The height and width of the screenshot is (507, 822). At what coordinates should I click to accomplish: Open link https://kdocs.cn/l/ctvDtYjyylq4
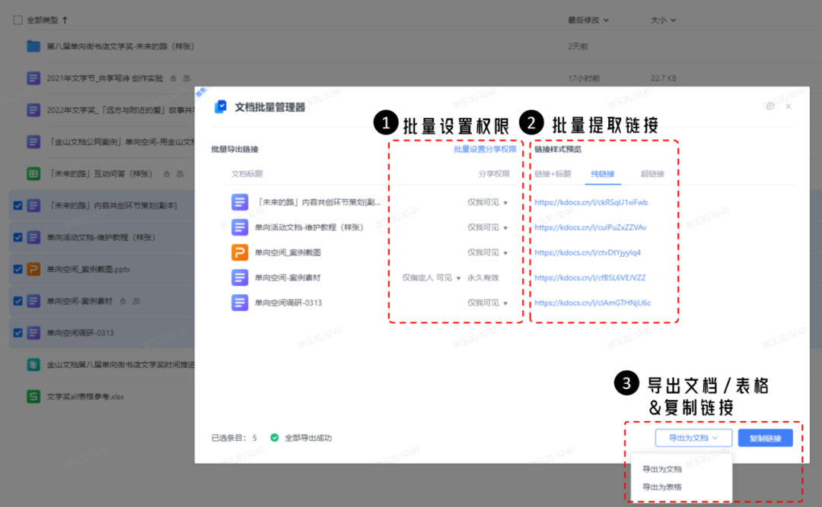[x=588, y=252]
